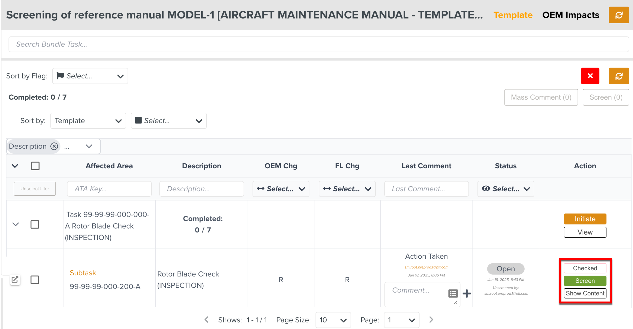Toggle select-all checkbox in table header
Image resolution: width=633 pixels, height=329 pixels.
35,166
